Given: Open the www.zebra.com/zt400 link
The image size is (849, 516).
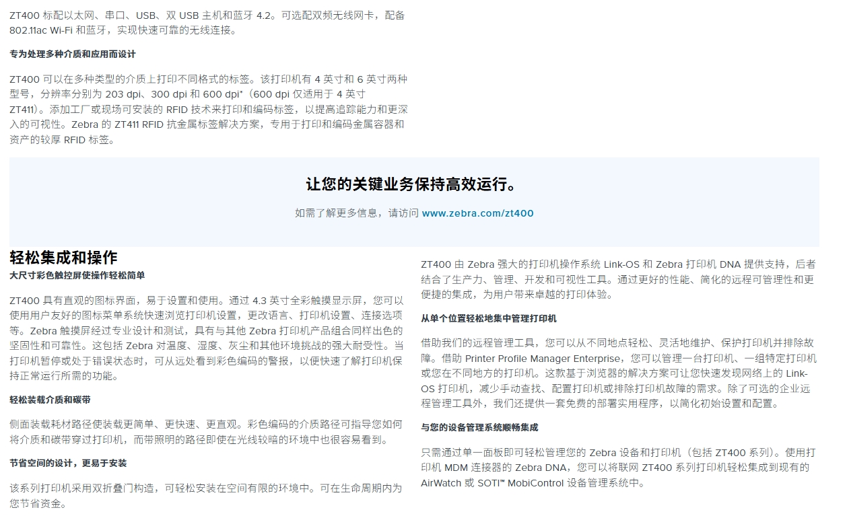Looking at the screenshot, I should [x=477, y=213].
